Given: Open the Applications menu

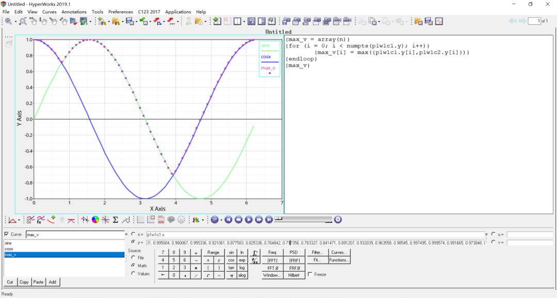Looking at the screenshot, I should 178,12.
